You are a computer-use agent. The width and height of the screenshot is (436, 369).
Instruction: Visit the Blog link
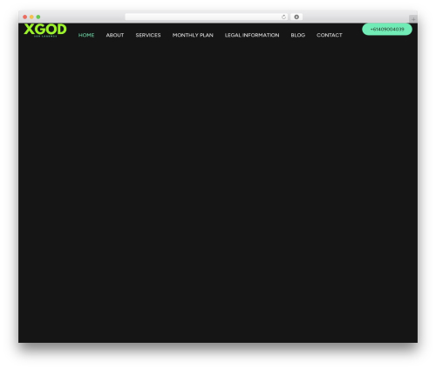[x=298, y=35]
